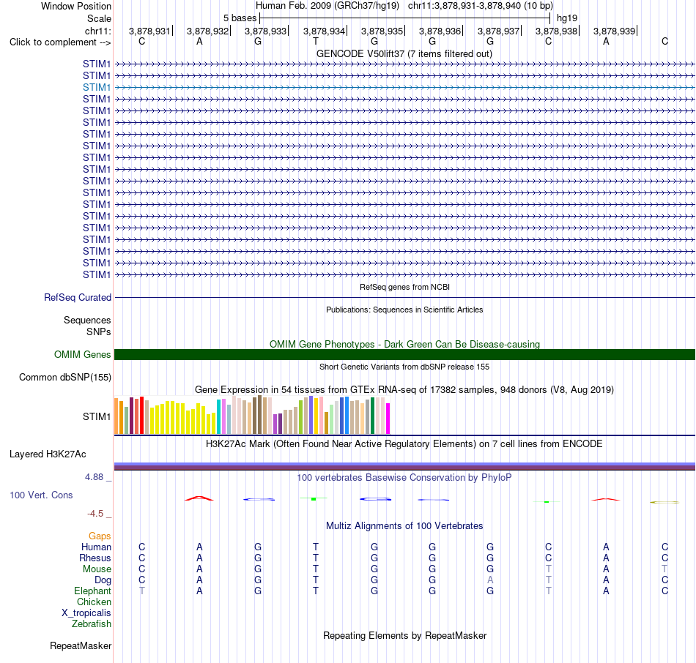Click the 'Window Position' track label
This screenshot has width=696, height=663.
point(76,6)
